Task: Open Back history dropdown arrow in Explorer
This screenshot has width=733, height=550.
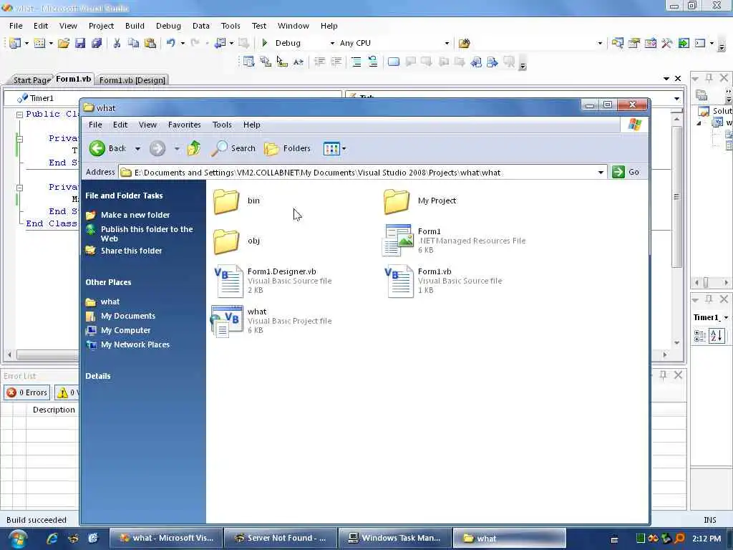Action: [x=137, y=149]
